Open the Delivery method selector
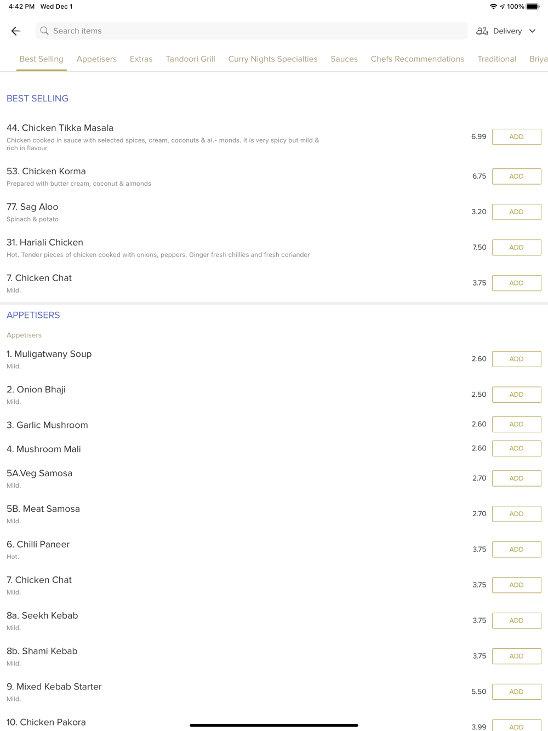548x731 pixels. pos(506,31)
